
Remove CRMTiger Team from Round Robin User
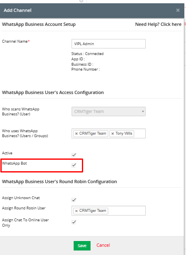pyautogui.click(x=76, y=211)
